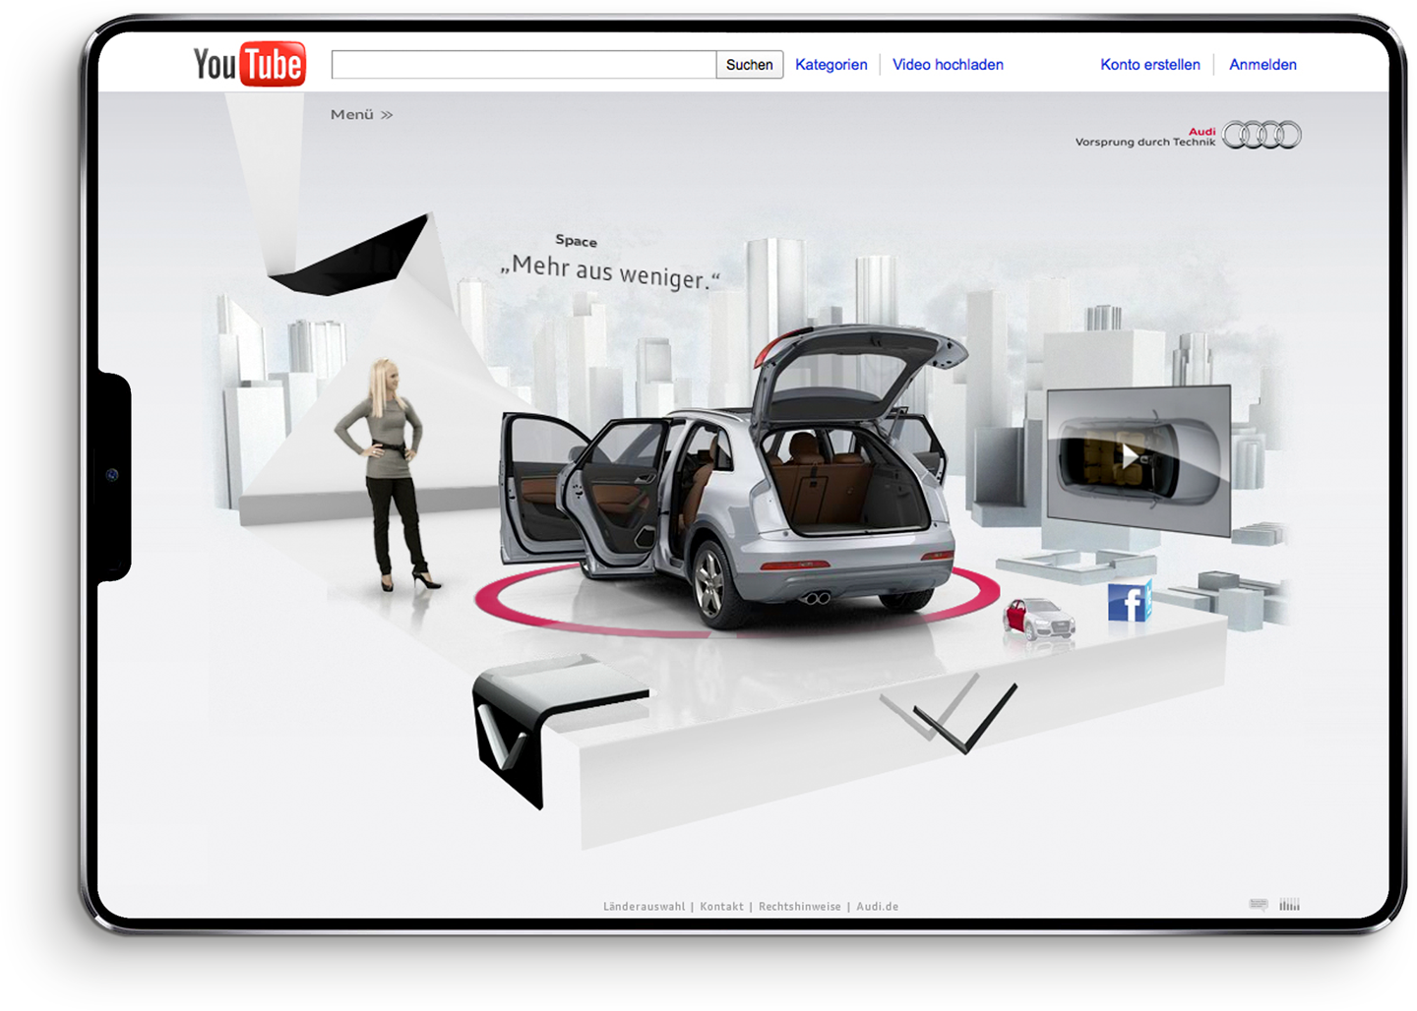
Task: Open Kategorien in the top bar
Action: [831, 65]
